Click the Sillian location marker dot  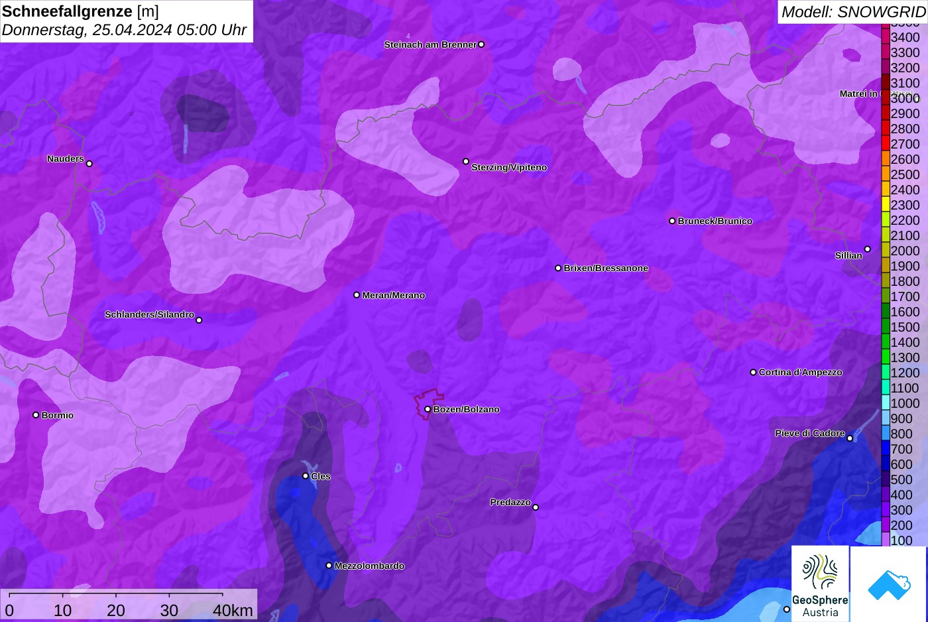(x=867, y=249)
